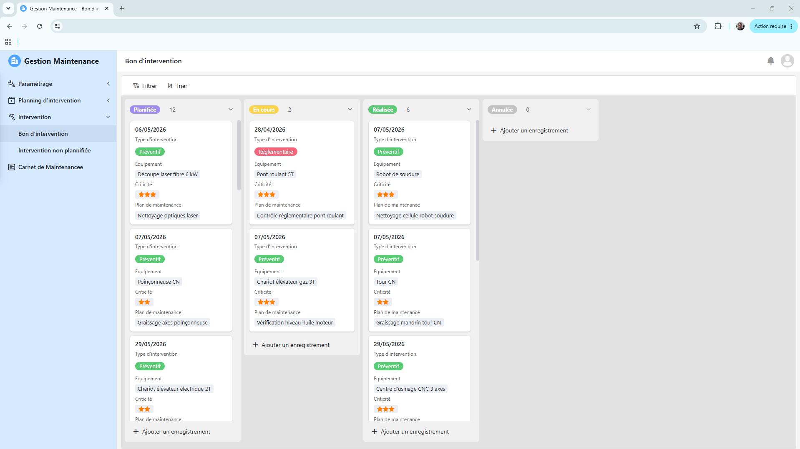Image resolution: width=800 pixels, height=449 pixels.
Task: Open the tab search dropdown
Action: [8, 8]
